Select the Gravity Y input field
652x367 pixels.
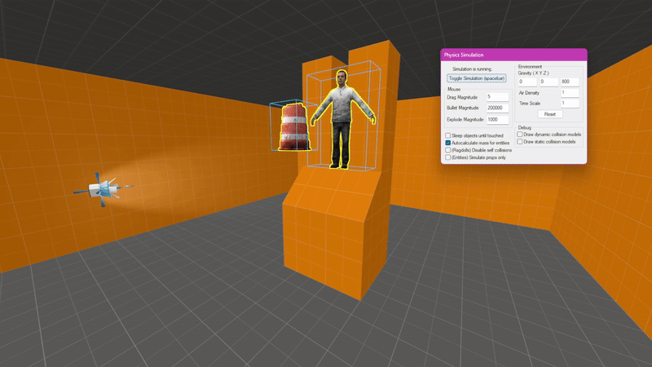548,82
